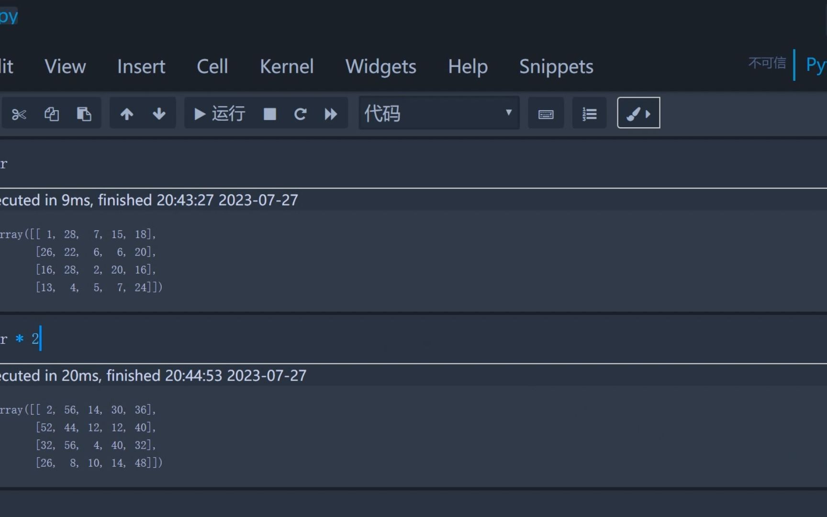Move selected cell up
This screenshot has height=517, width=827.
[x=127, y=114]
